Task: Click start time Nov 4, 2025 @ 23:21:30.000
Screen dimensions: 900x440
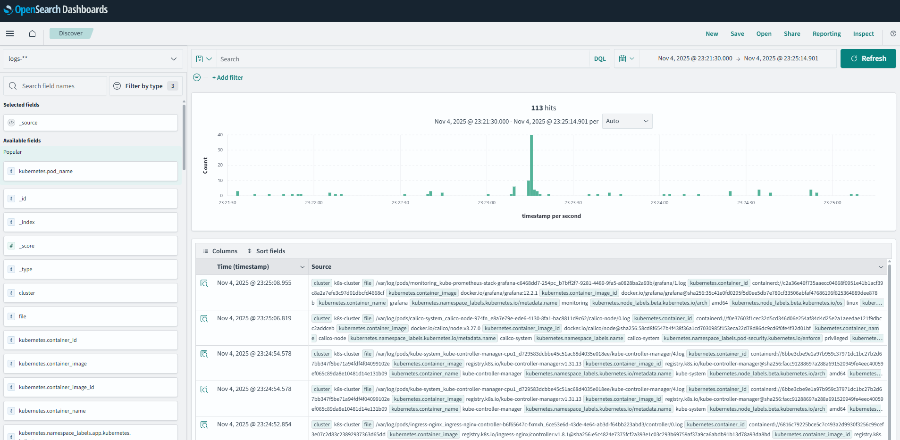Action: pyautogui.click(x=695, y=58)
